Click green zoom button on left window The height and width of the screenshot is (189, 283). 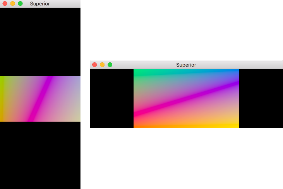pos(20,3)
